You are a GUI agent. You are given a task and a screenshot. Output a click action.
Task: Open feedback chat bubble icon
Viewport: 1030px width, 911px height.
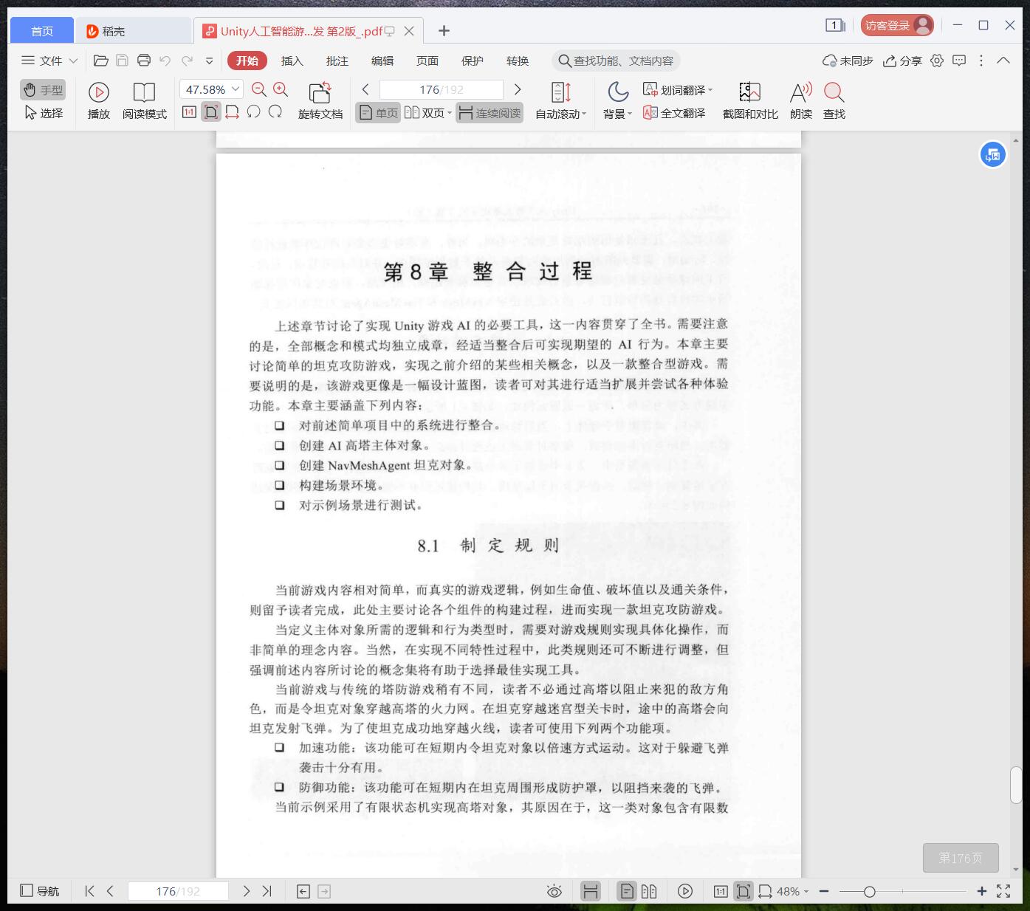tap(959, 61)
